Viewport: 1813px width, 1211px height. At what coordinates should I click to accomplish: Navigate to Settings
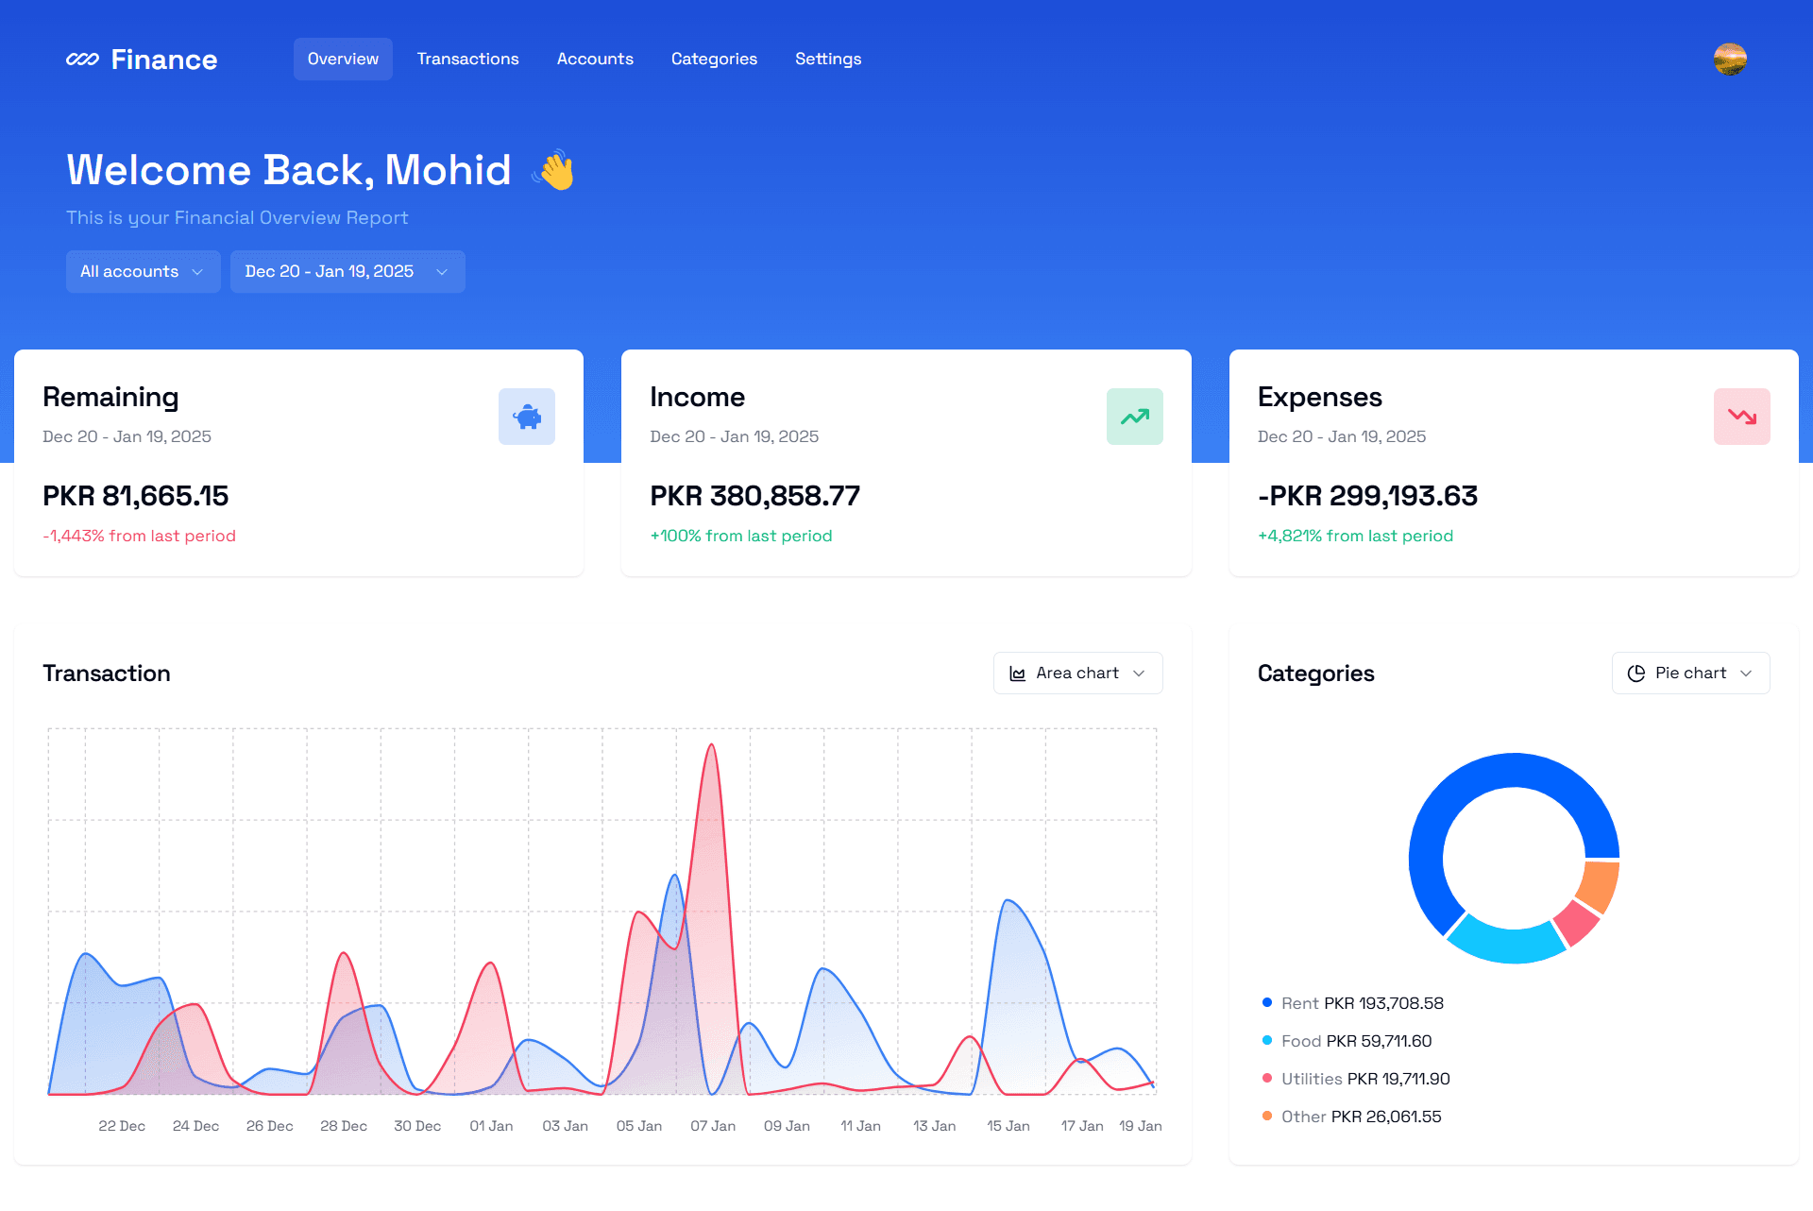(x=828, y=59)
